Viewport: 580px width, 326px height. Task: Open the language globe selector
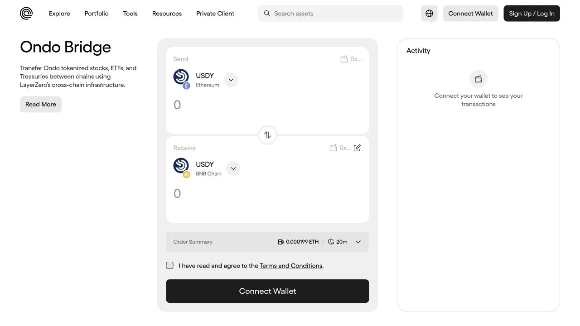[429, 14]
